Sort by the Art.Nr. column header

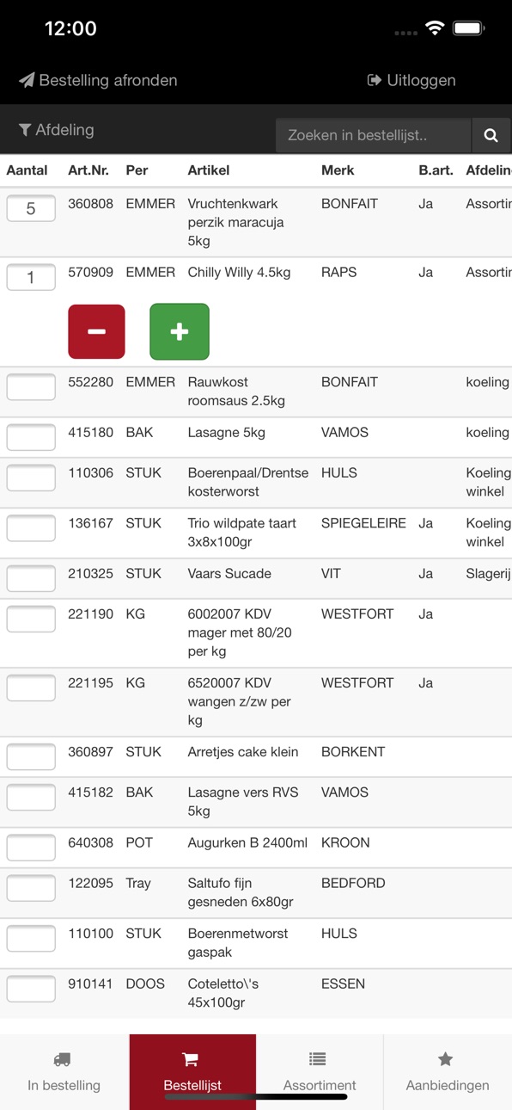point(88,170)
